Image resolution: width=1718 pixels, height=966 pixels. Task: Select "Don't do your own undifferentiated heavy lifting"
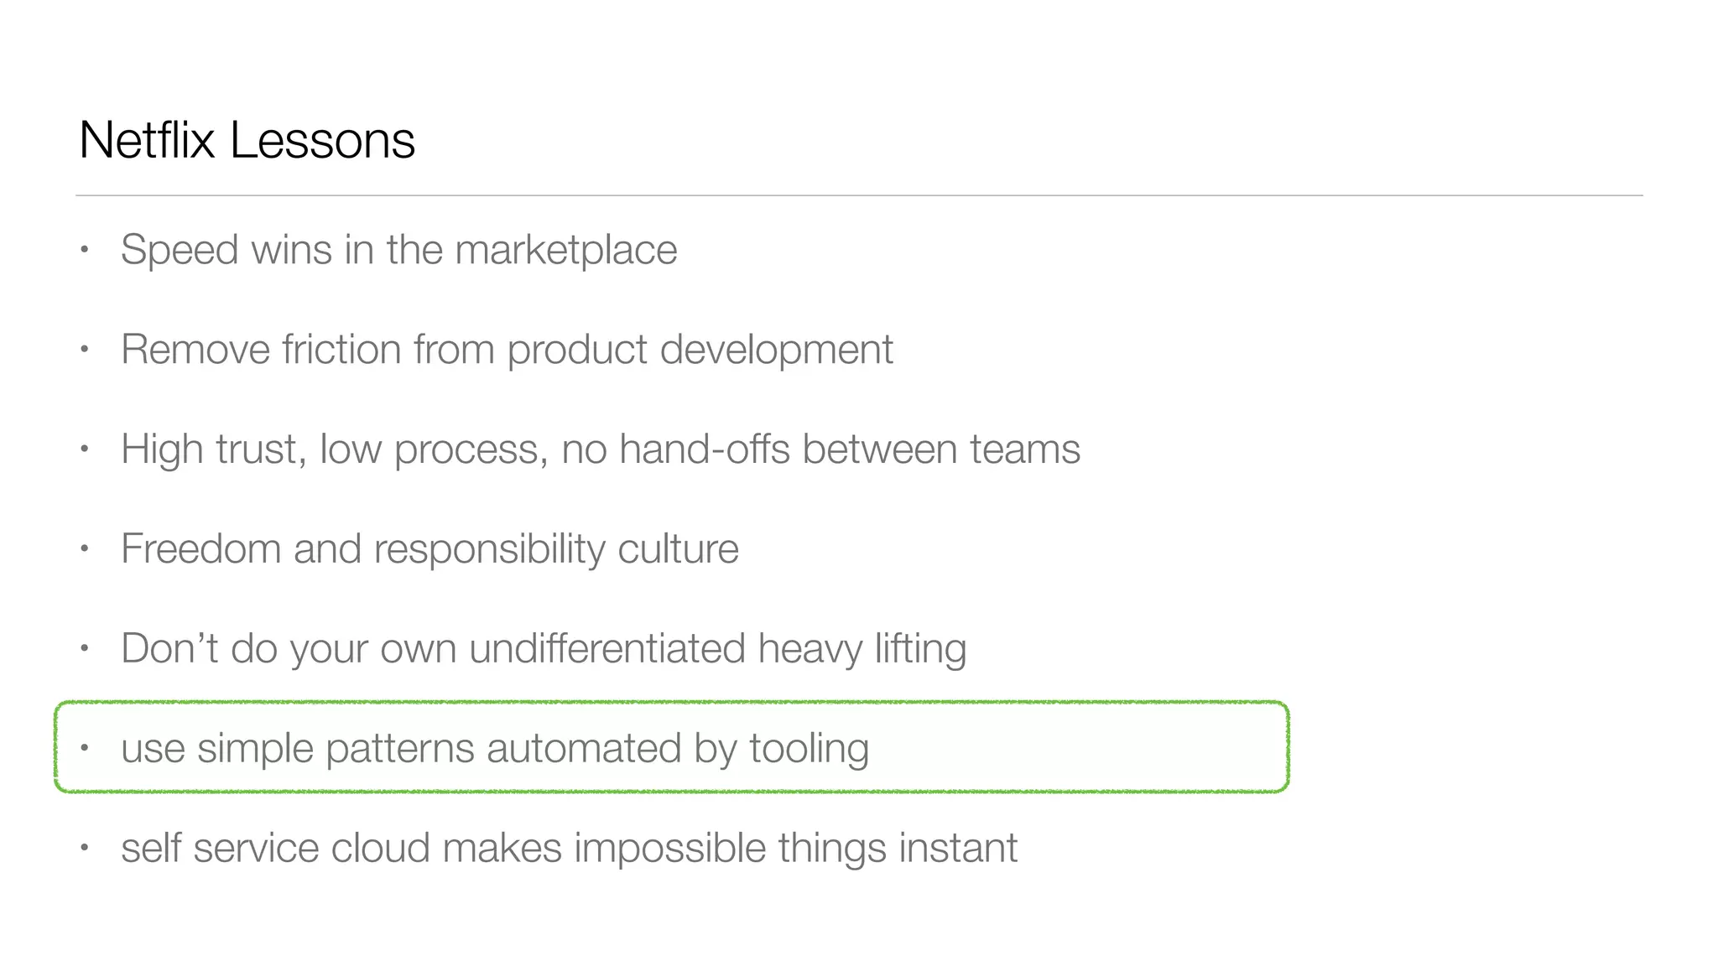[544, 649]
